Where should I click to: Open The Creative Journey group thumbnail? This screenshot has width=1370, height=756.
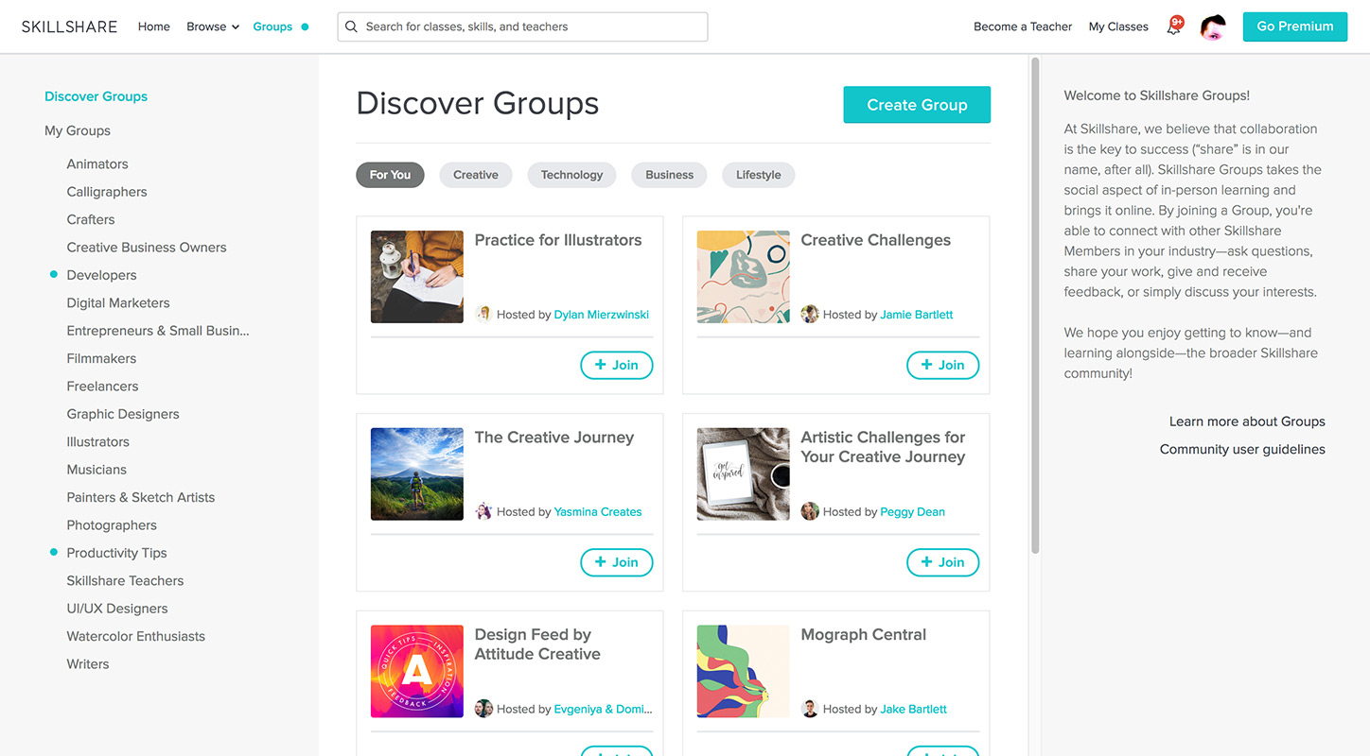(417, 474)
